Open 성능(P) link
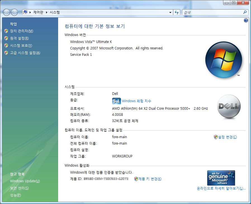 [x=16, y=195]
